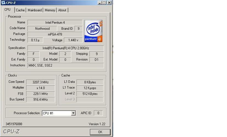Select the Memory tab

point(50,10)
